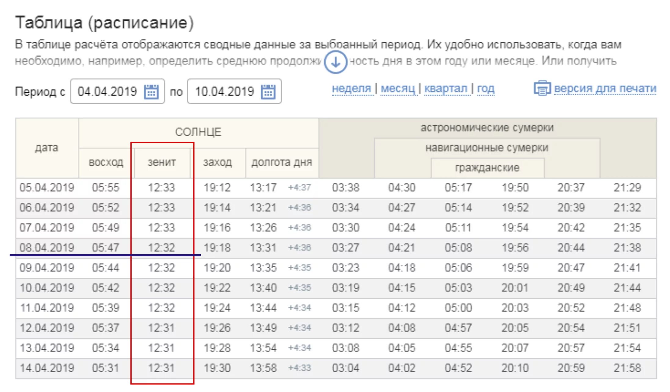Select date cell 14.04.2019

click(x=47, y=368)
